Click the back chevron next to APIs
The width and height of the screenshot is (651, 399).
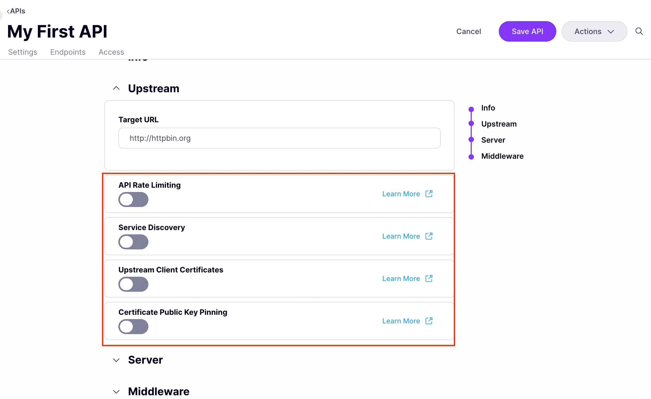click(x=8, y=11)
